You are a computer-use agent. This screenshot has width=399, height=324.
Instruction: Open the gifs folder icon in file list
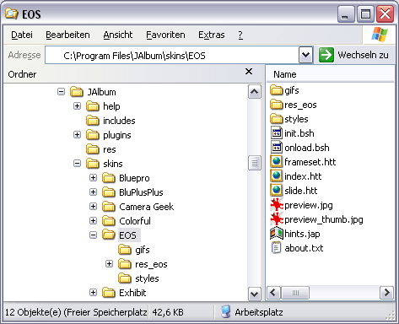[x=277, y=90]
